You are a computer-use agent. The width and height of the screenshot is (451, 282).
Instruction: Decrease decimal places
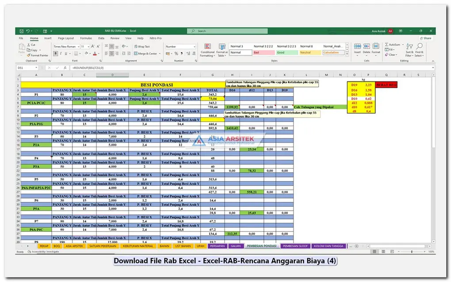(195, 54)
